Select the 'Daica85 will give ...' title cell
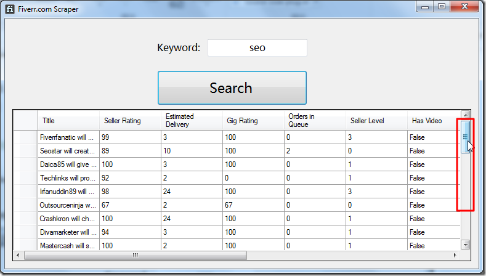Viewport: 486px width, 276px height. 68,164
